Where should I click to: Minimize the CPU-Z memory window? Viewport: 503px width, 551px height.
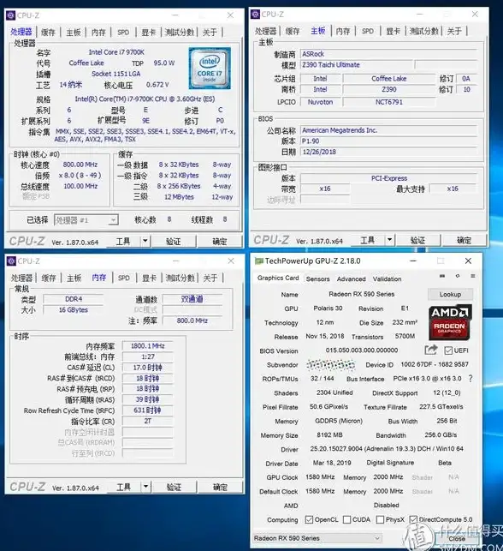click(175, 261)
